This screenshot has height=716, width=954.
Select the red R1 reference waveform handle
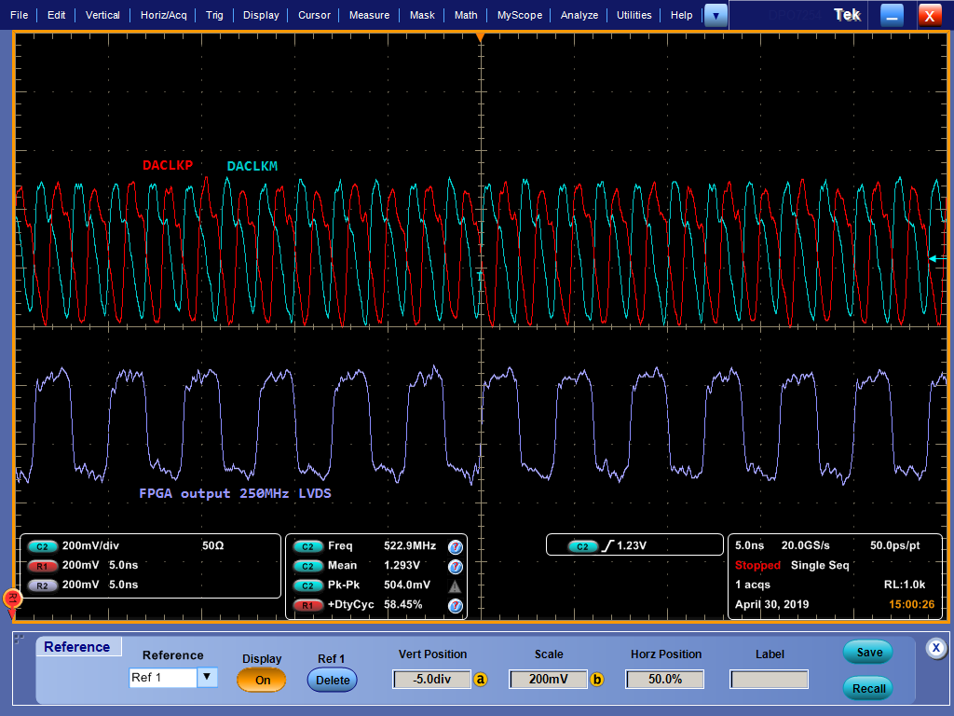pos(11,599)
